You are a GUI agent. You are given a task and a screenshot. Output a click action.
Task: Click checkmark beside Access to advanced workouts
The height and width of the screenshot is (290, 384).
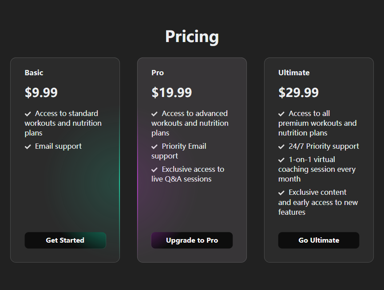(x=154, y=114)
